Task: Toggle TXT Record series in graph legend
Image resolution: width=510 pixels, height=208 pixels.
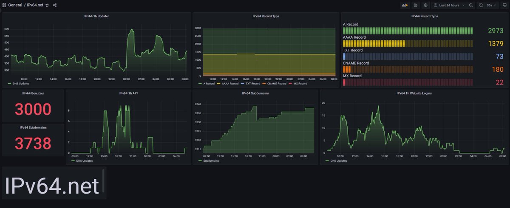Action: point(250,84)
